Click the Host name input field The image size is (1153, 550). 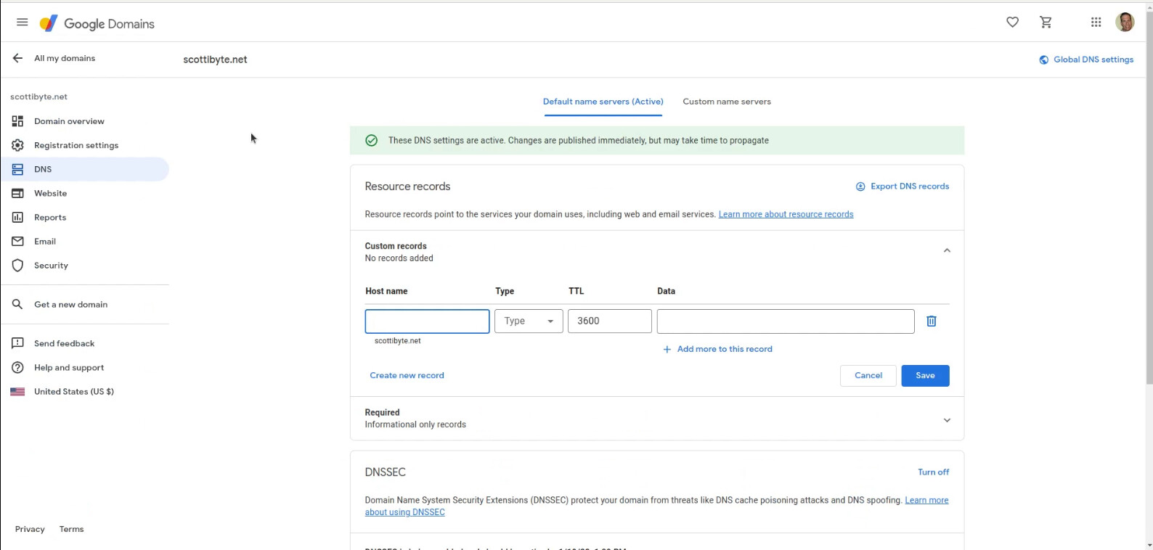click(427, 321)
